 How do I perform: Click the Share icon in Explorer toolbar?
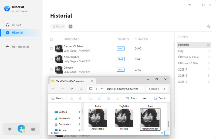[109, 98]
